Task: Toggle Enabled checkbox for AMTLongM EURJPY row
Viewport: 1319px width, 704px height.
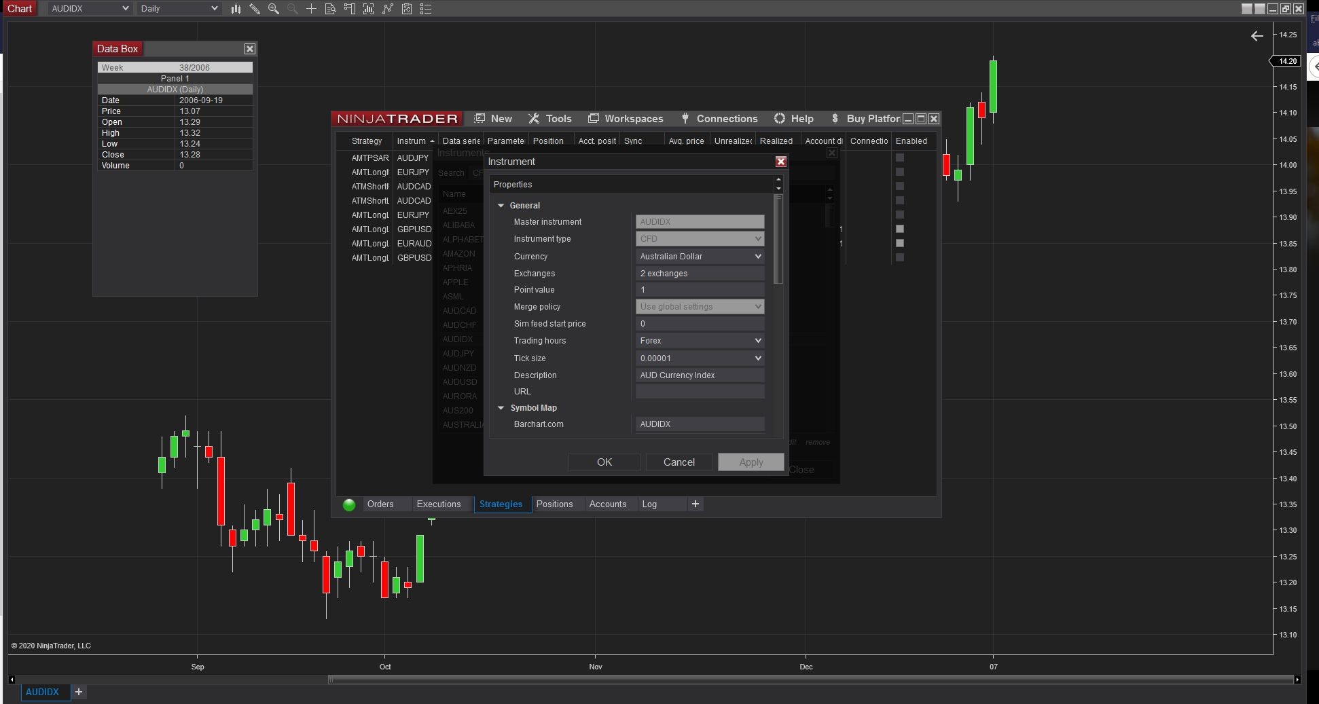Action: (x=900, y=172)
